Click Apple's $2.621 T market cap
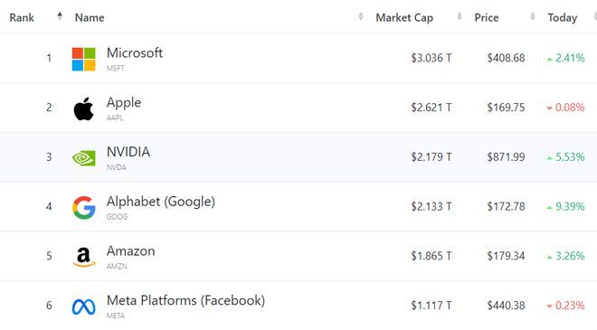This screenshot has height=330, width=597. 431,108
